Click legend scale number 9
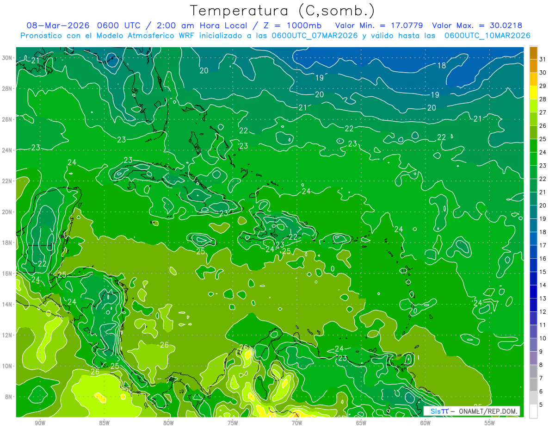 (x=541, y=352)
